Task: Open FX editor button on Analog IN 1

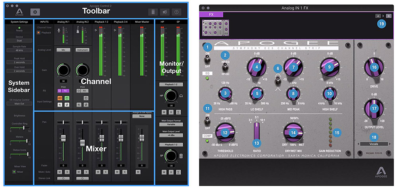Action: coord(65,91)
